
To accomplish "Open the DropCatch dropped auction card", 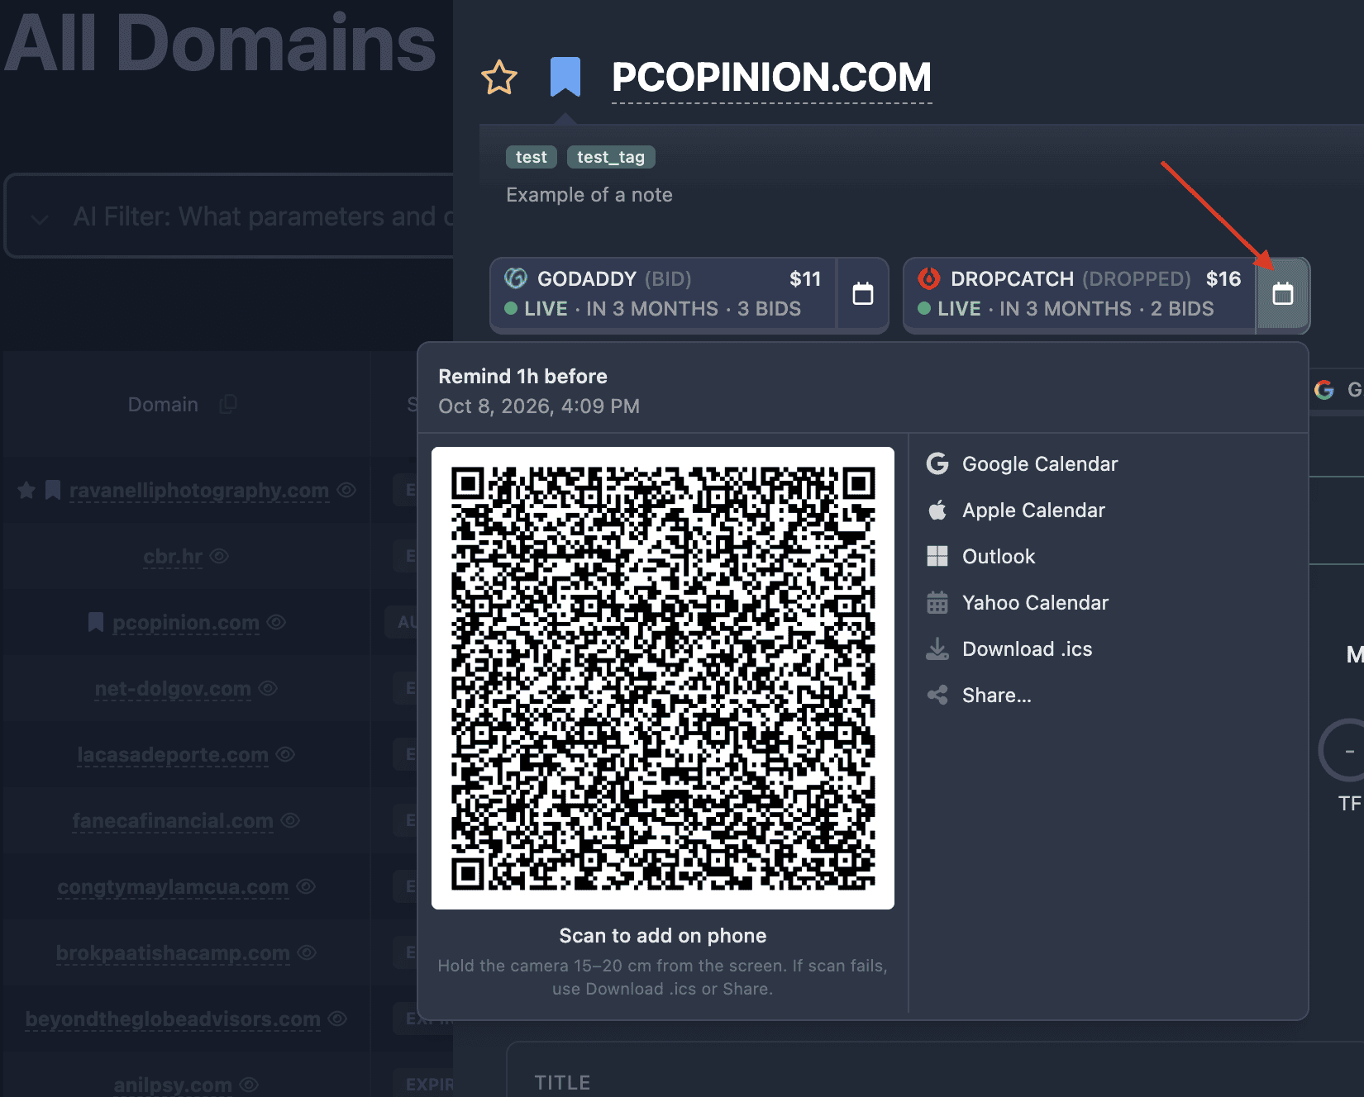I will [1079, 294].
